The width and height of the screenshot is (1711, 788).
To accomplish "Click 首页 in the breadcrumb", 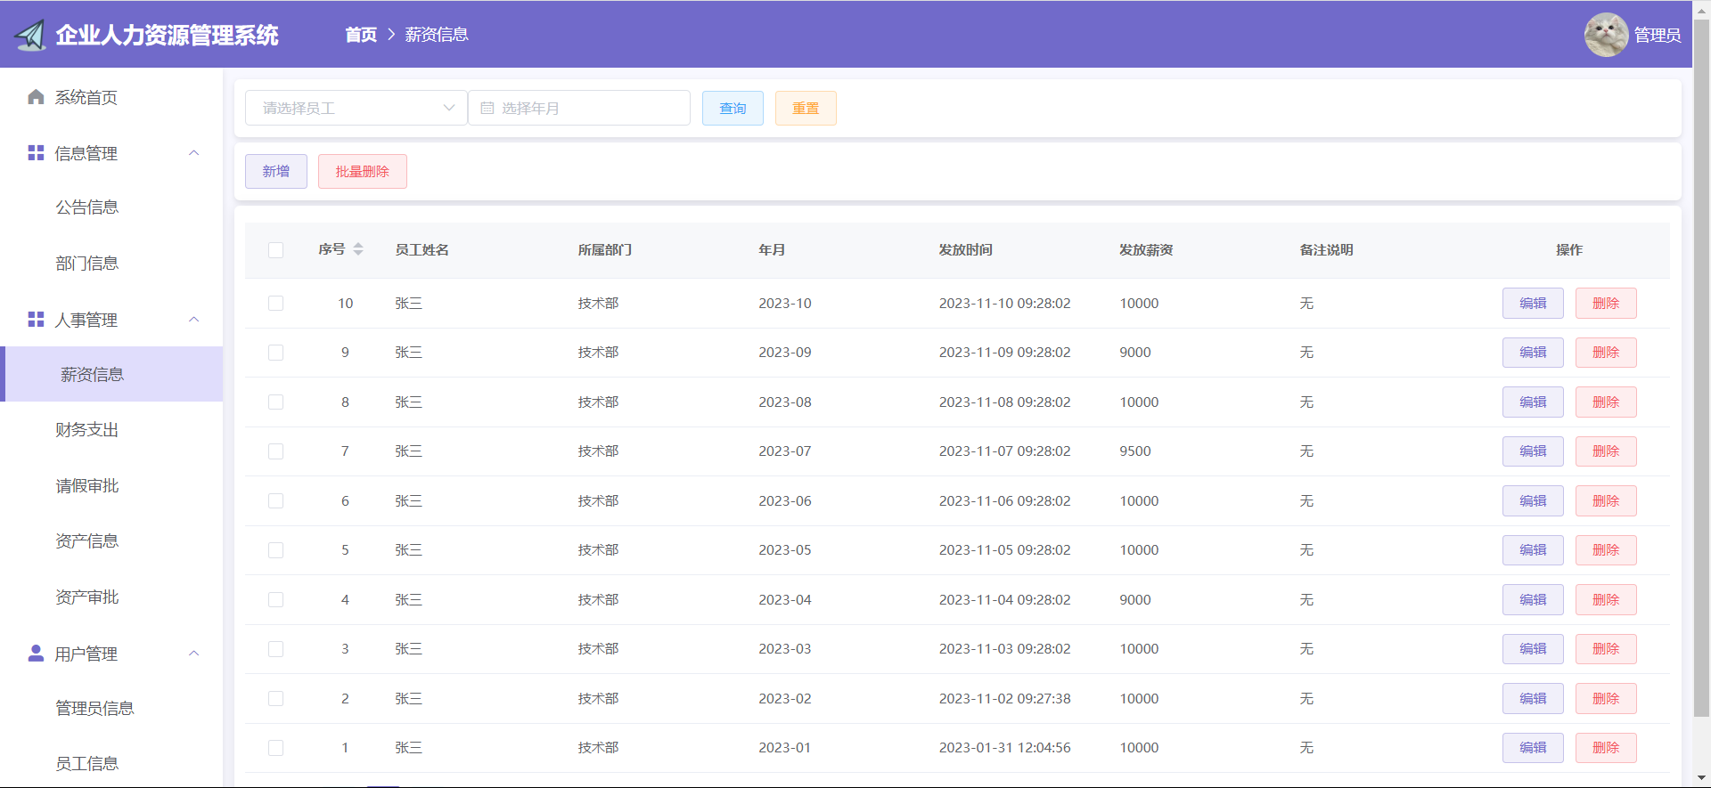I will [x=361, y=35].
